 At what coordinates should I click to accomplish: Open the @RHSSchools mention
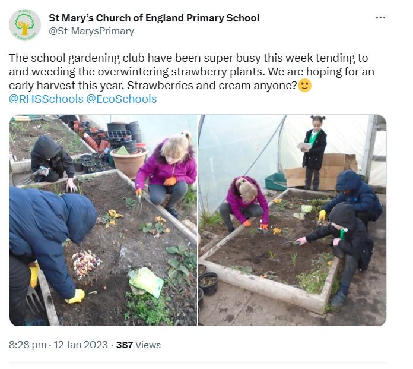(45, 99)
